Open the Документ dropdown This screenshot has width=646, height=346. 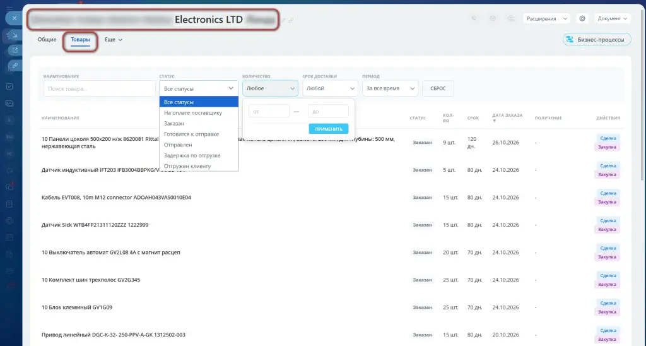click(x=612, y=18)
